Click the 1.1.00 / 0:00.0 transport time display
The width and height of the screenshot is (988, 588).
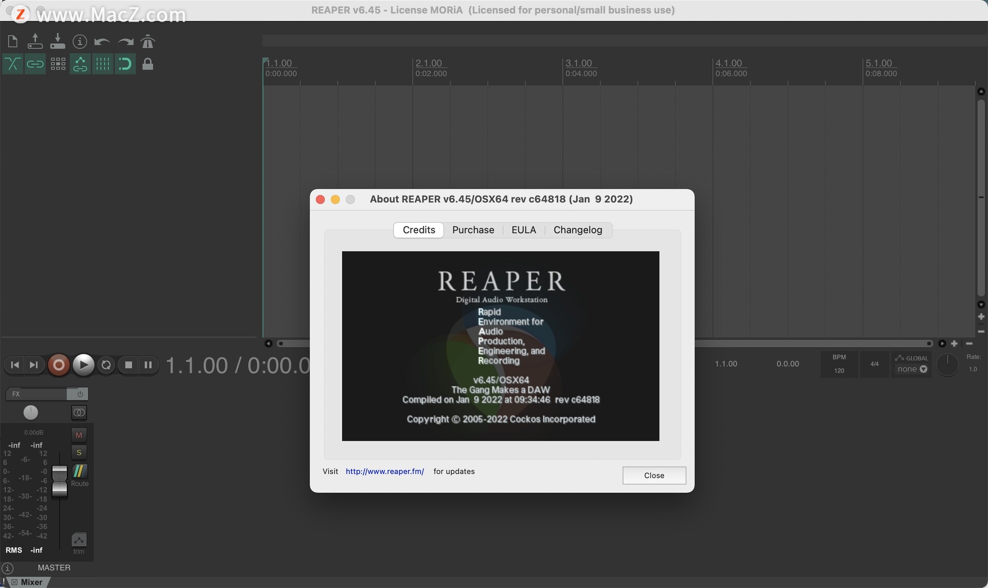click(x=238, y=366)
